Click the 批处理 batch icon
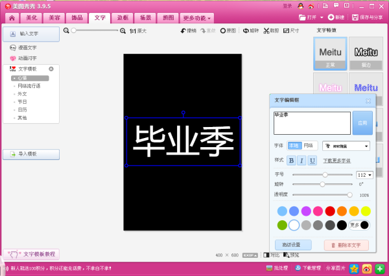This screenshot has height=276, width=389. click(x=269, y=268)
